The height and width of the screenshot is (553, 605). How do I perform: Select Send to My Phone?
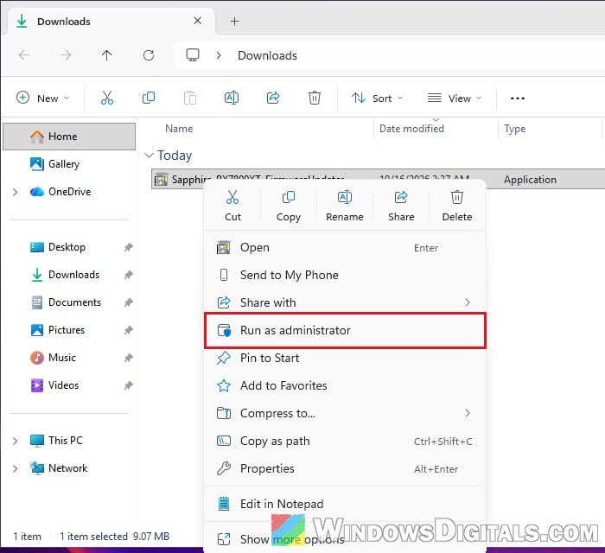pos(345,275)
